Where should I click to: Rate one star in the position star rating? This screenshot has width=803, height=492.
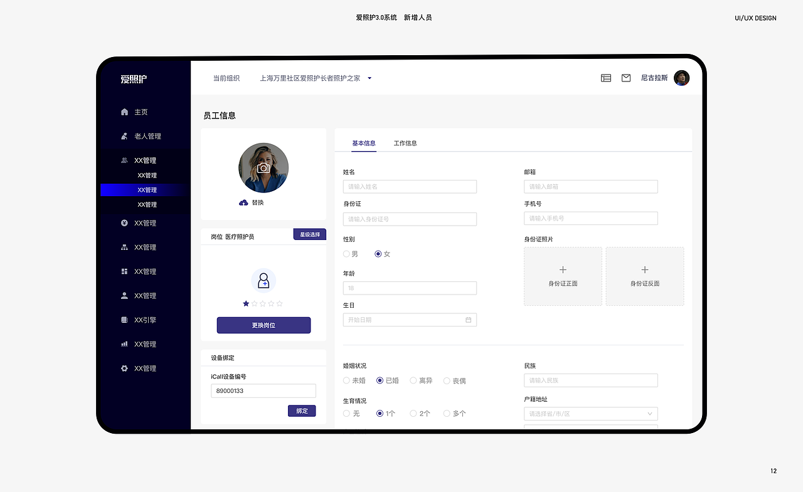[x=246, y=303]
